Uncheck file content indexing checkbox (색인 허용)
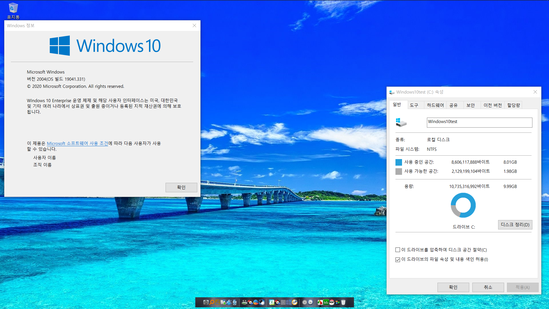This screenshot has height=309, width=549. pyautogui.click(x=398, y=260)
